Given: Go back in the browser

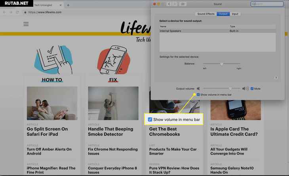Looking at the screenshot, I should [x=4, y=12].
